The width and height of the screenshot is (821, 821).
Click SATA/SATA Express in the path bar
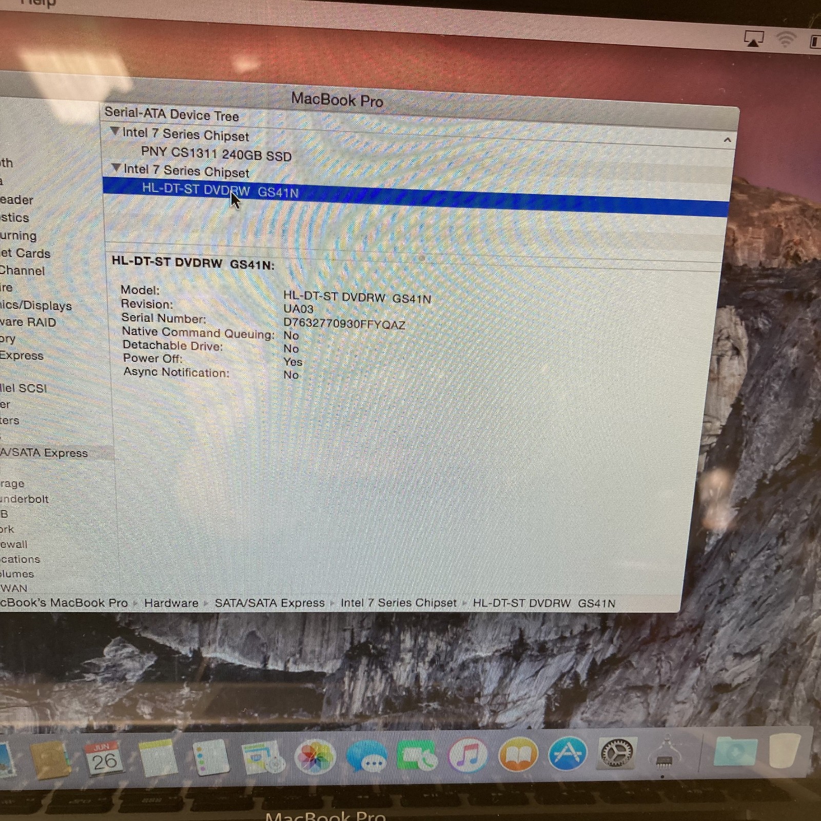269,603
